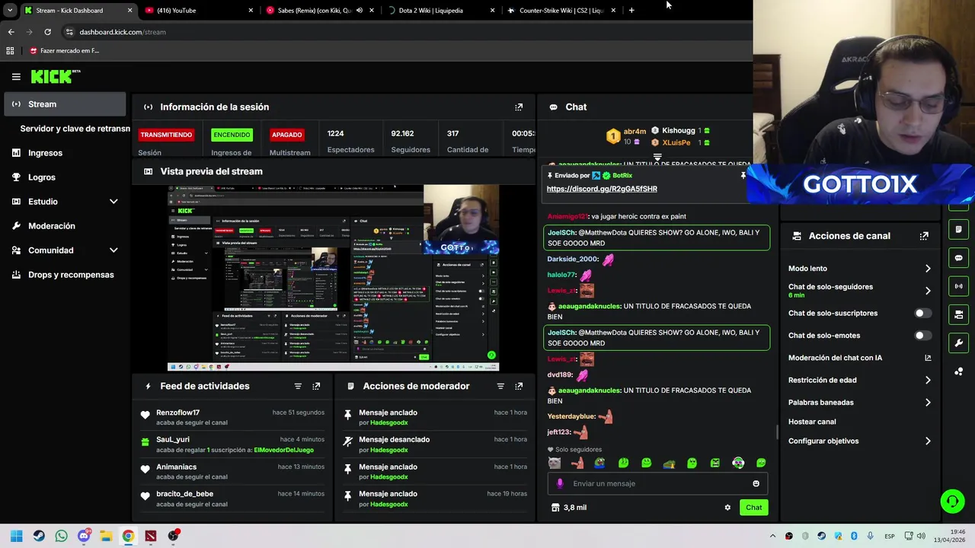975x548 pixels.
Task: Open the camera channel actions sidebar icon
Action: (x=958, y=314)
